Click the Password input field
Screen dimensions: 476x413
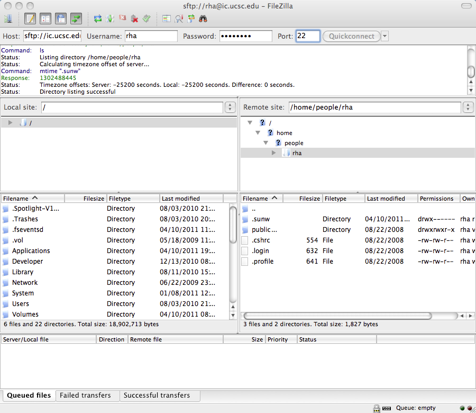(x=245, y=36)
